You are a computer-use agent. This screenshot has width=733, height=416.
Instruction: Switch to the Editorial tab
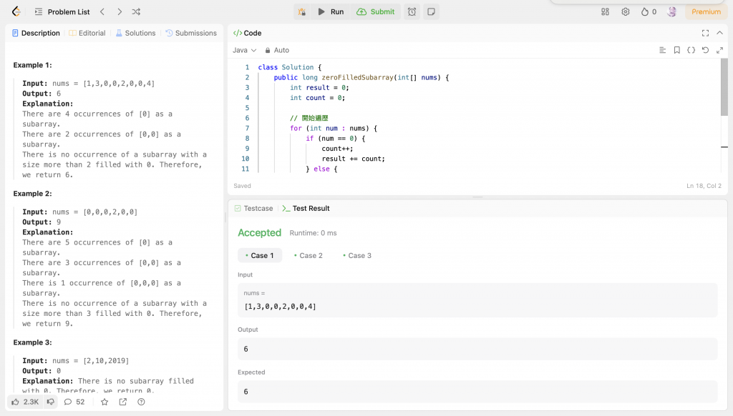[x=87, y=33]
